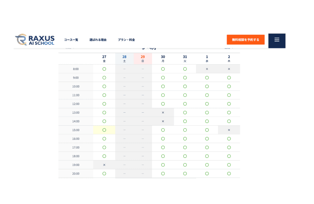Open the hamburger menu

pos(277,40)
